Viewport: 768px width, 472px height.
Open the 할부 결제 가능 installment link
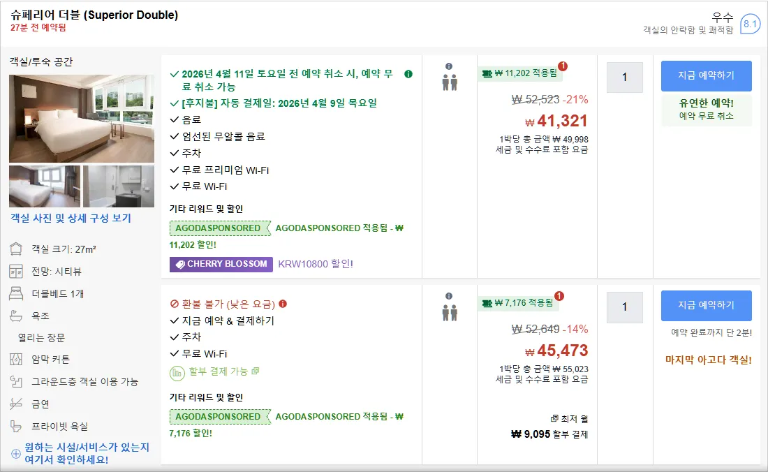coord(224,371)
